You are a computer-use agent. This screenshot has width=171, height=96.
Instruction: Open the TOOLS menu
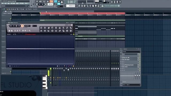tap(26, 3)
